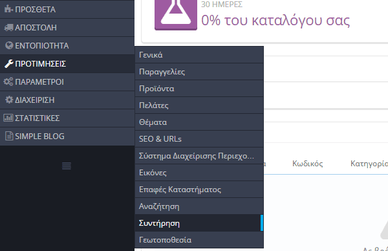Screen dimensions: 388x251
Task: Choose Αναζήτηση from the submenu
Action: point(199,206)
